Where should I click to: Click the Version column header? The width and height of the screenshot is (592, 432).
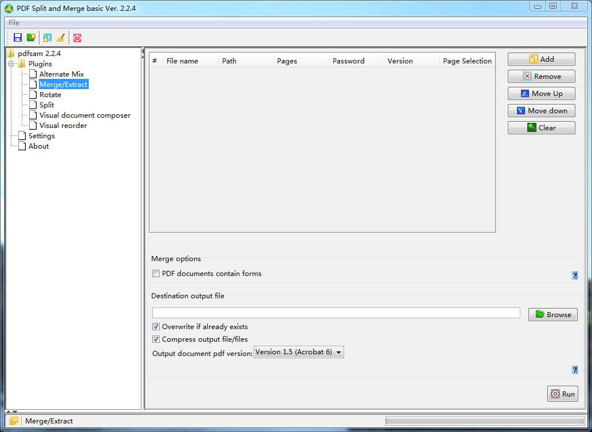tap(412, 61)
